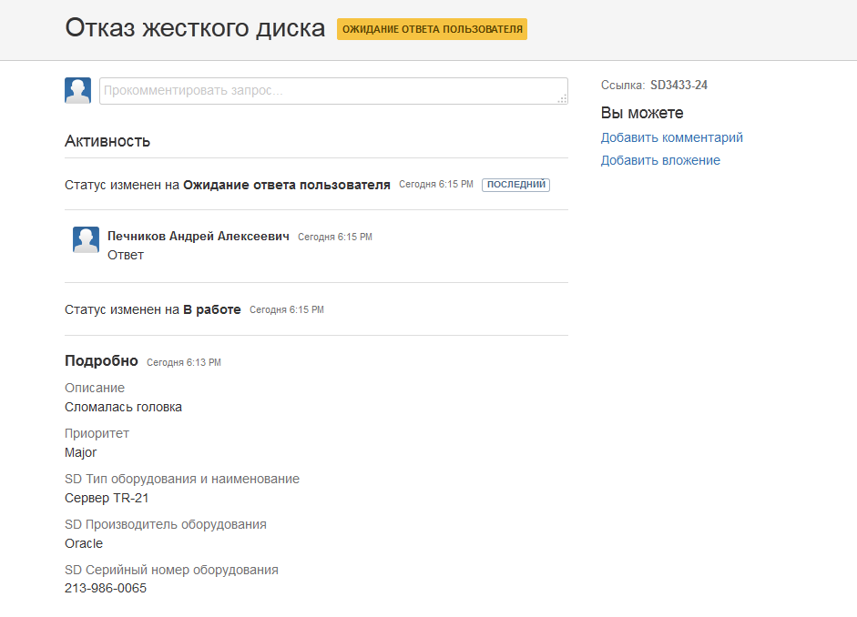Click the 'Описание' field label
This screenshot has width=857, height=617.
(95, 389)
